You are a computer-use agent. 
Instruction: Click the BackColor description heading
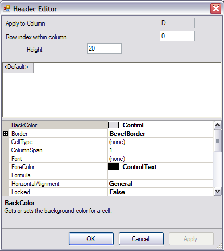tap(20, 203)
